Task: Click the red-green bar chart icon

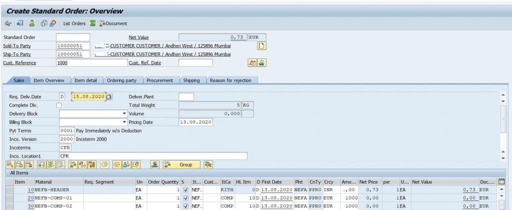Action: click(92, 164)
